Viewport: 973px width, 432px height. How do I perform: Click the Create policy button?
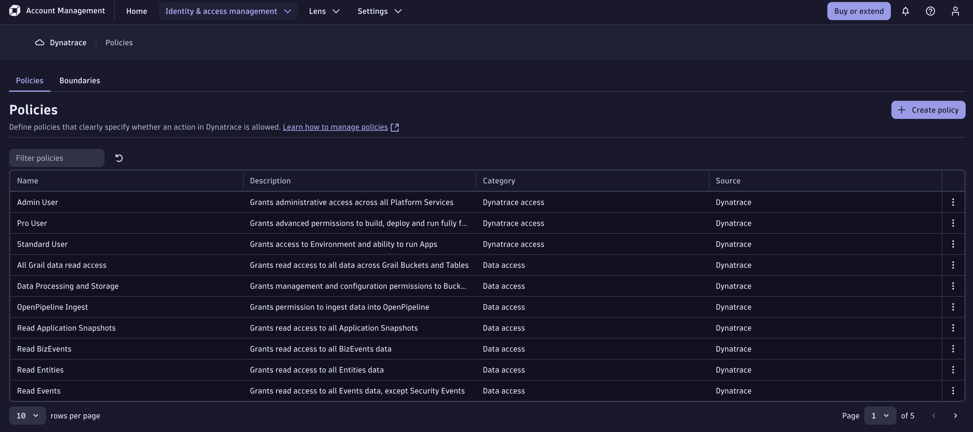pyautogui.click(x=928, y=110)
